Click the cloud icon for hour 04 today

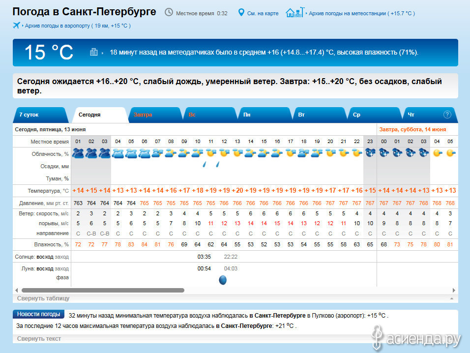click(x=118, y=153)
